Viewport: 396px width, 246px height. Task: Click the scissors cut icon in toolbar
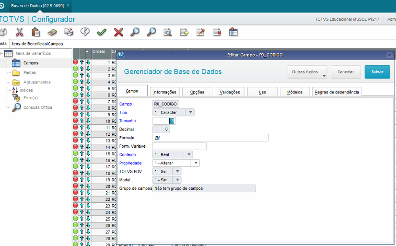click(x=19, y=32)
